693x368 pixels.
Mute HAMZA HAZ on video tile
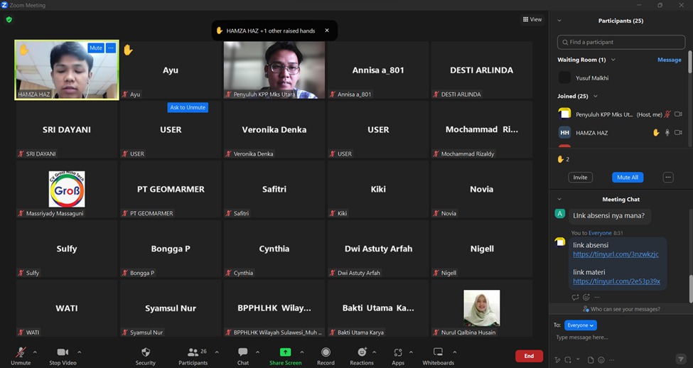(x=95, y=48)
